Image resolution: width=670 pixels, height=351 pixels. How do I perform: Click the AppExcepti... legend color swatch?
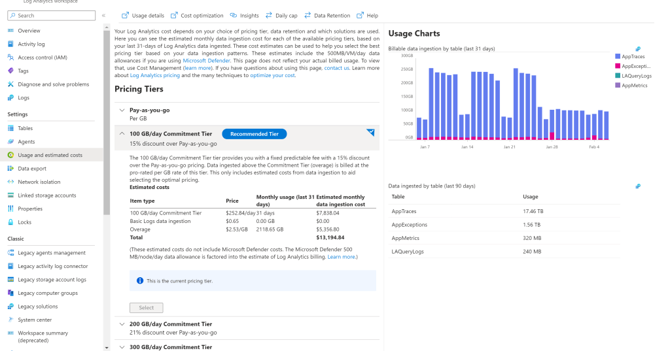(618, 66)
